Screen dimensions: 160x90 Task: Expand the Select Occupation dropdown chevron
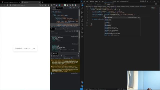point(34,48)
